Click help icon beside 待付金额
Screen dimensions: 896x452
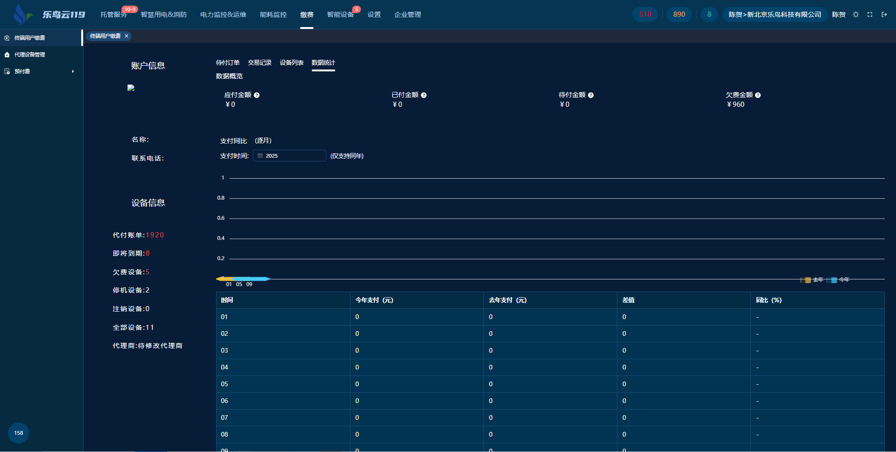click(x=591, y=95)
